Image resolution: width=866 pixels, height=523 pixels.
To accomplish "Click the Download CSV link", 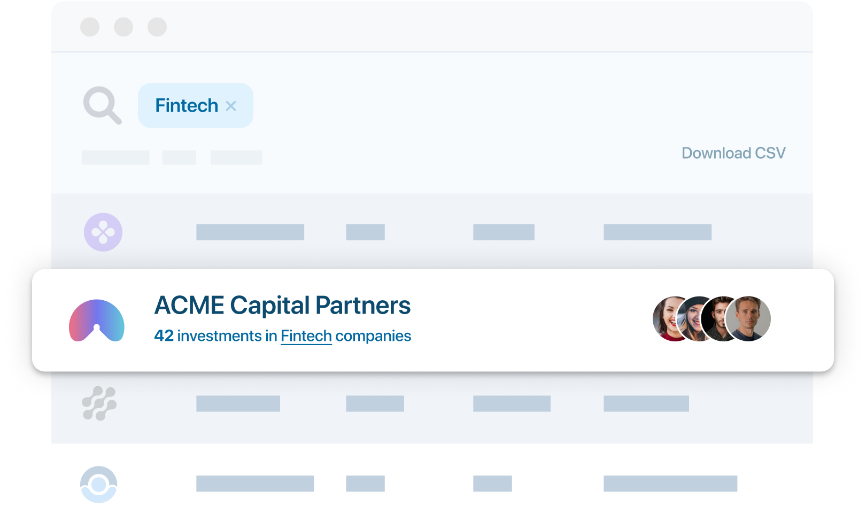I will [x=733, y=153].
